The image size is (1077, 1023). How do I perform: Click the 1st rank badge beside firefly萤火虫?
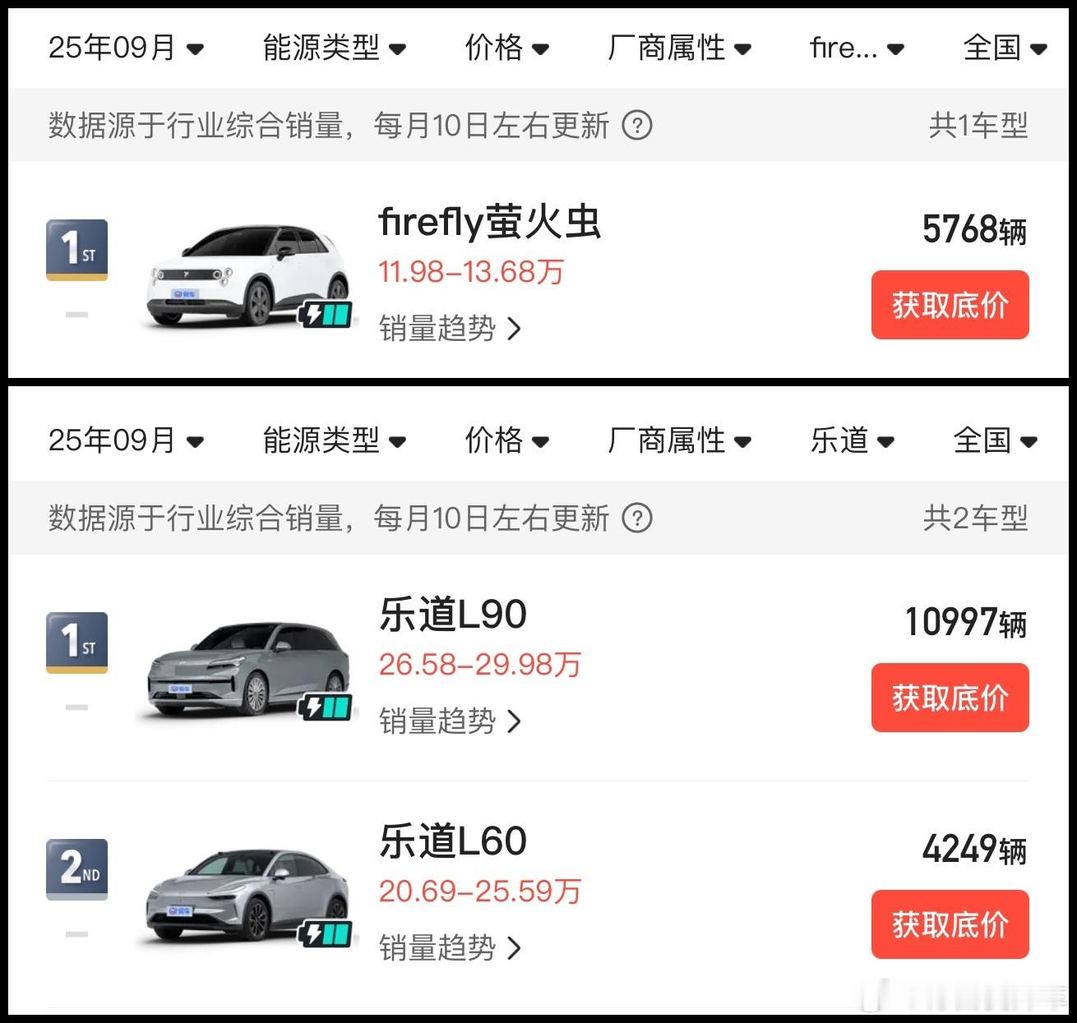(x=76, y=250)
